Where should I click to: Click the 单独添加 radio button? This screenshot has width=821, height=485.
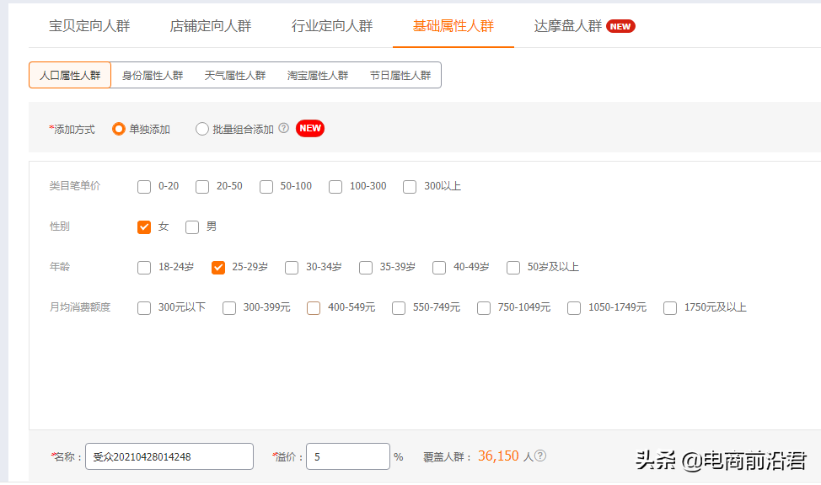click(x=118, y=128)
